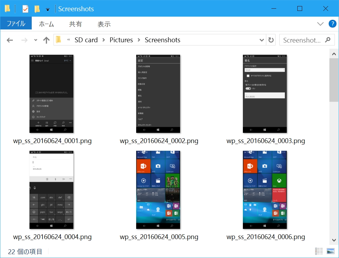Navigate to Pictures via breadcrumb link
Image resolution: width=339 pixels, height=258 pixels.
pyautogui.click(x=121, y=40)
